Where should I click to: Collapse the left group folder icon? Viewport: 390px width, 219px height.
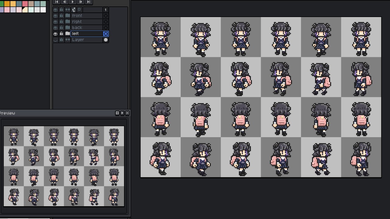pyautogui.click(x=67, y=34)
